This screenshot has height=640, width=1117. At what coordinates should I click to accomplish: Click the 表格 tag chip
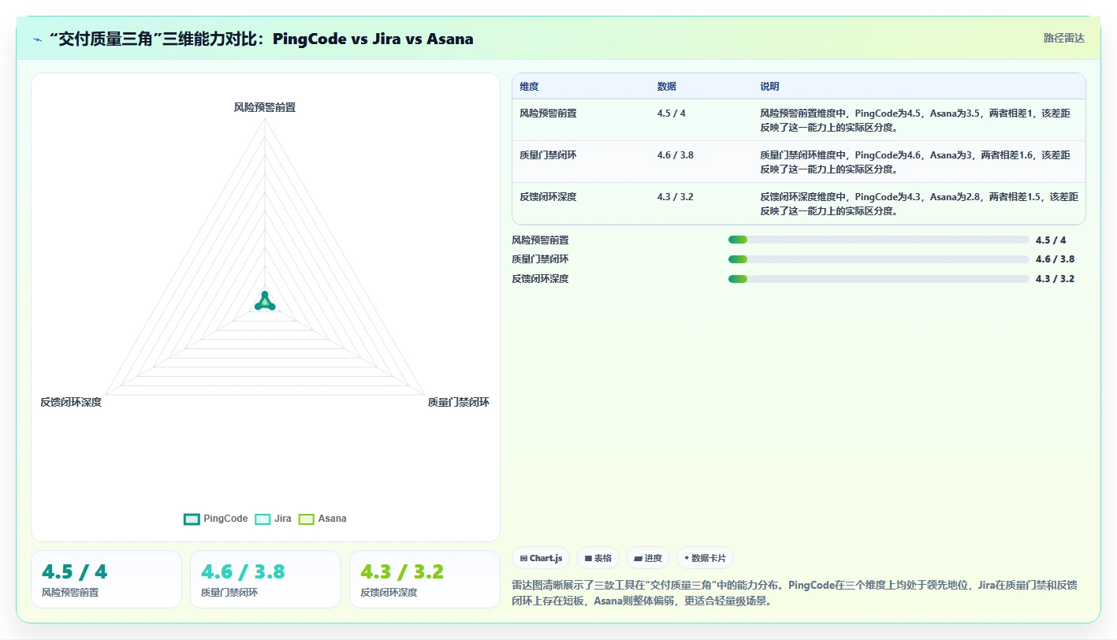598,558
